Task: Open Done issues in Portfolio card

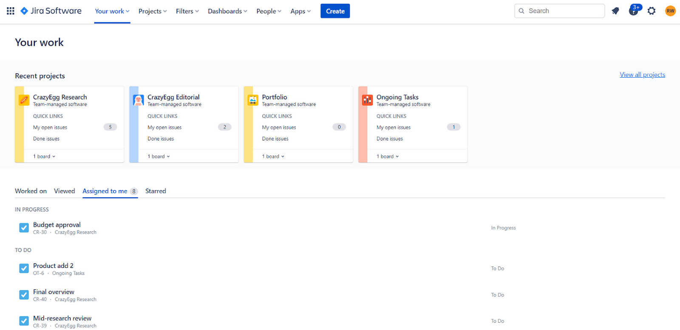Action: 275,139
